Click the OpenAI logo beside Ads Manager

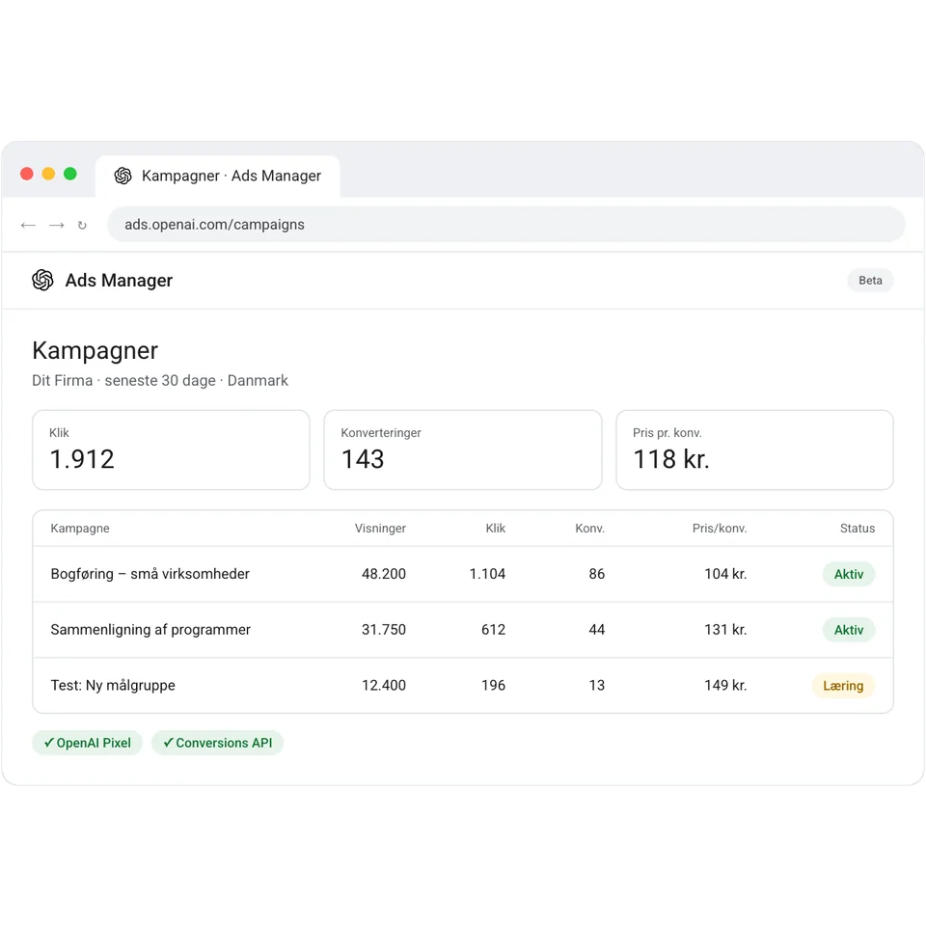(x=42, y=280)
